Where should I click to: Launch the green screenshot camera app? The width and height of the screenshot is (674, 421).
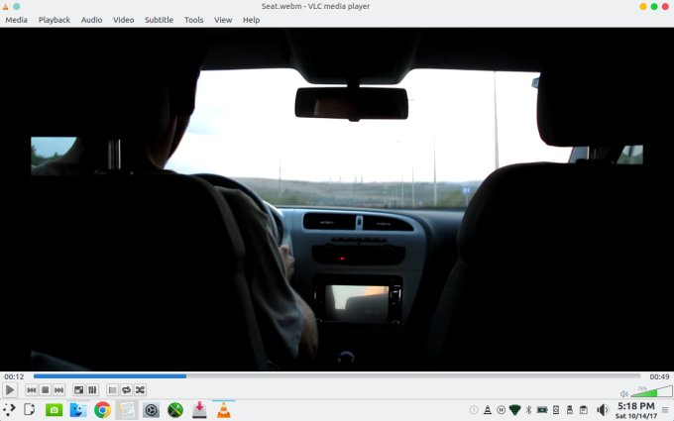tap(54, 410)
